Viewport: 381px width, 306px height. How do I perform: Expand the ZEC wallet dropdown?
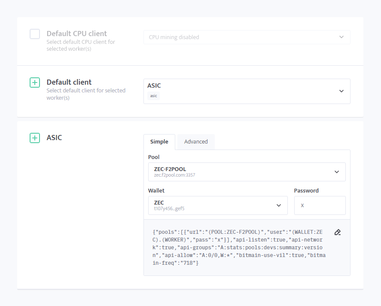218,205
